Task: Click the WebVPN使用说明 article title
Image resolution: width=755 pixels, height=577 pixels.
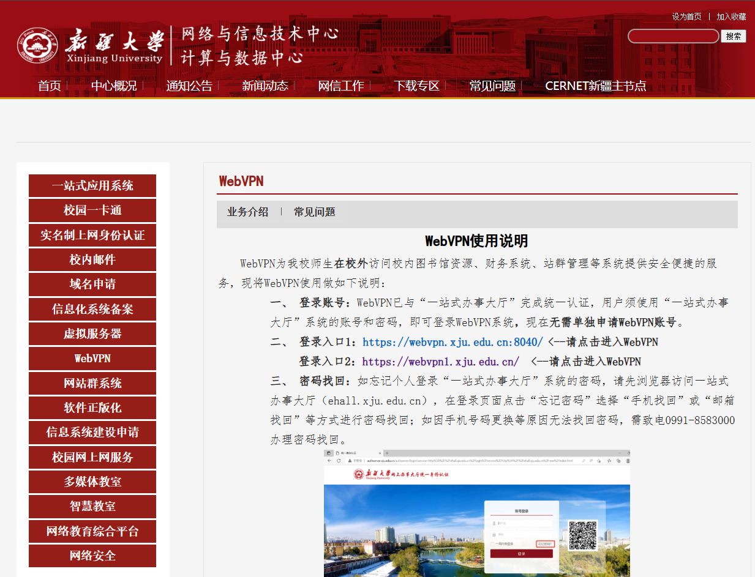Action: click(476, 241)
